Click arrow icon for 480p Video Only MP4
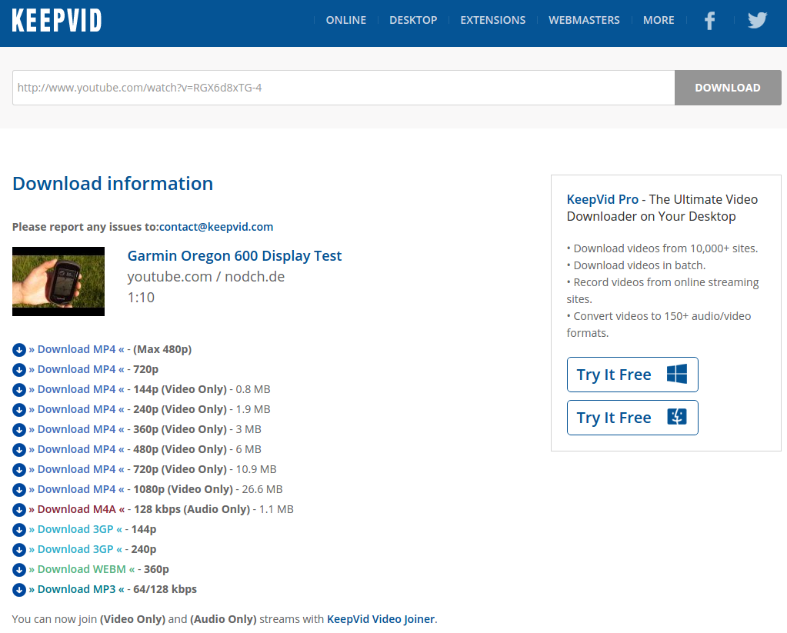This screenshot has width=787, height=633. pyautogui.click(x=19, y=450)
